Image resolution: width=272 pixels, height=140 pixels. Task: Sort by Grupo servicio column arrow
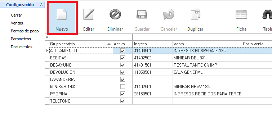click(x=109, y=44)
